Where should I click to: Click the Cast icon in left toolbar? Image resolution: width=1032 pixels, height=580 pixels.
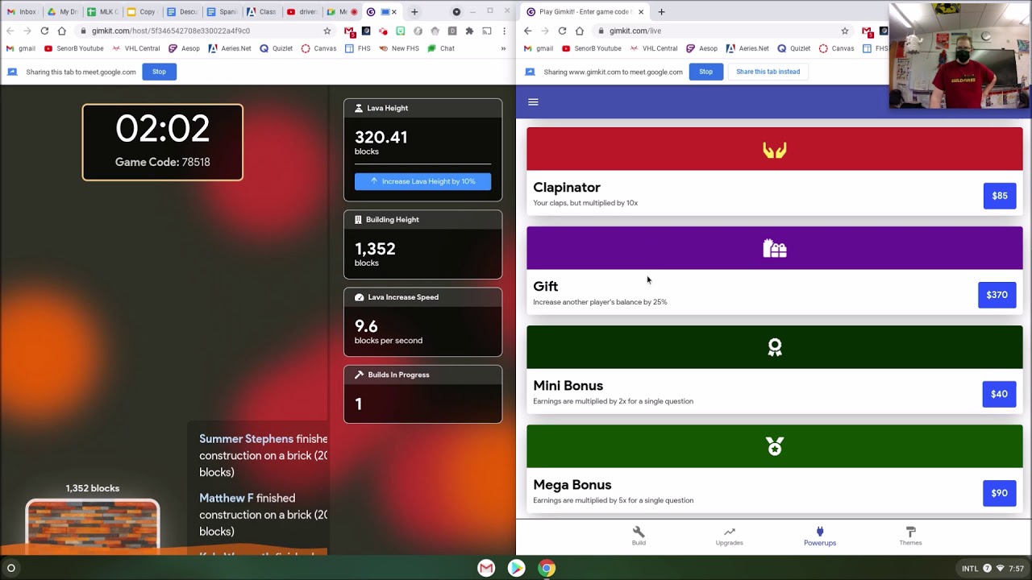pos(487,31)
